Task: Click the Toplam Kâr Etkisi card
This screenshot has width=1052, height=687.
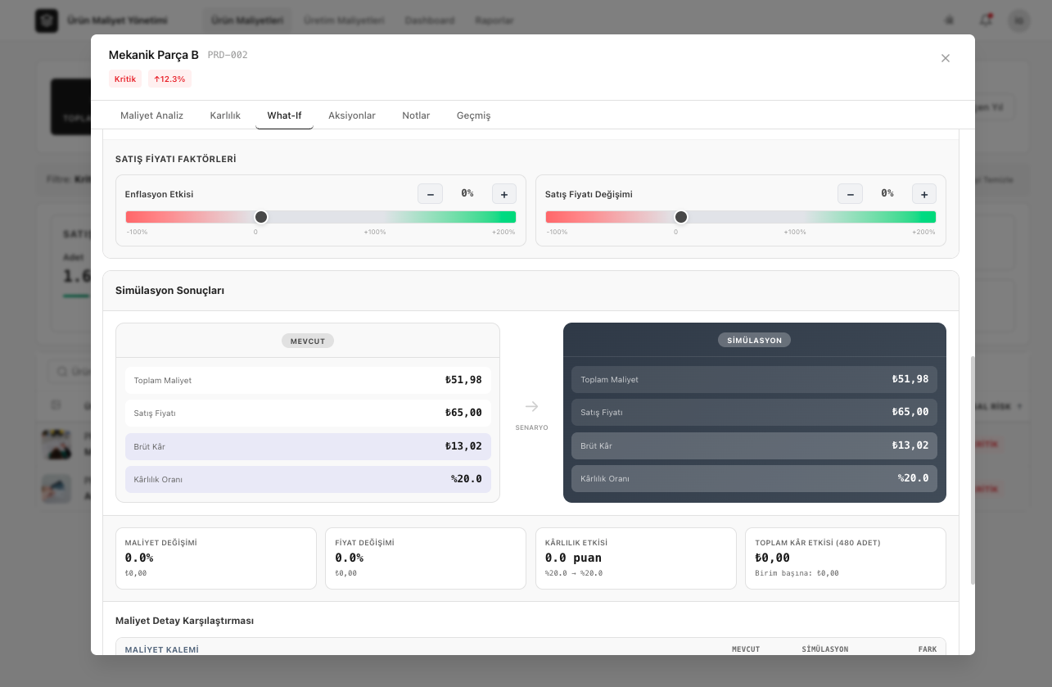Action: tap(845, 558)
